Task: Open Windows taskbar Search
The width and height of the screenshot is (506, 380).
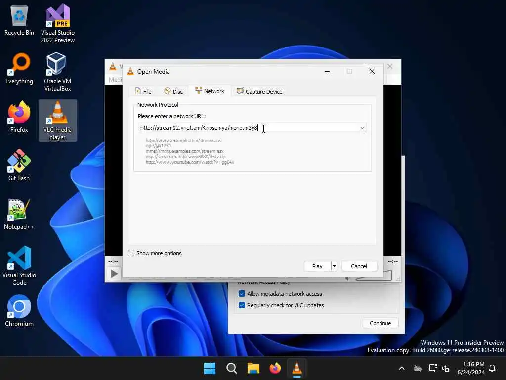Action: point(231,368)
